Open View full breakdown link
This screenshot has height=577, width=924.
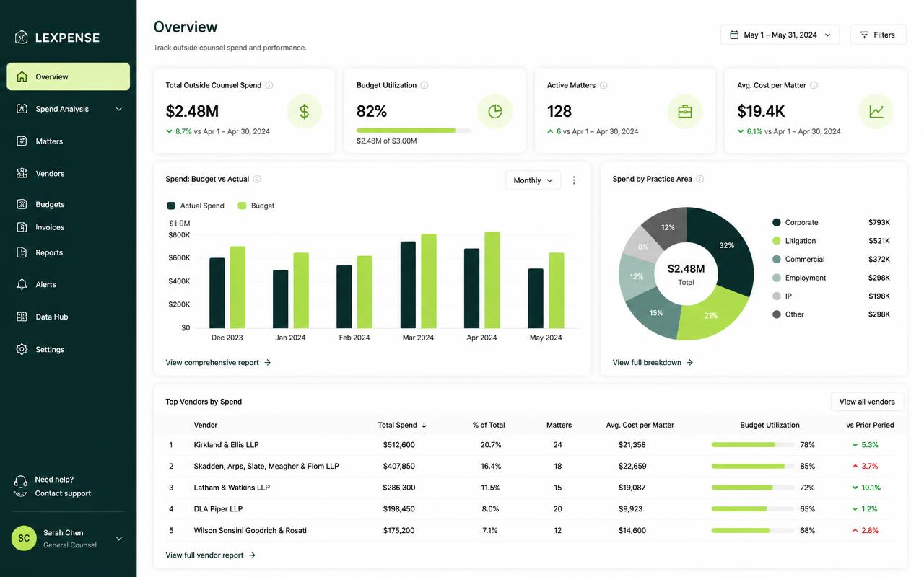[653, 362]
